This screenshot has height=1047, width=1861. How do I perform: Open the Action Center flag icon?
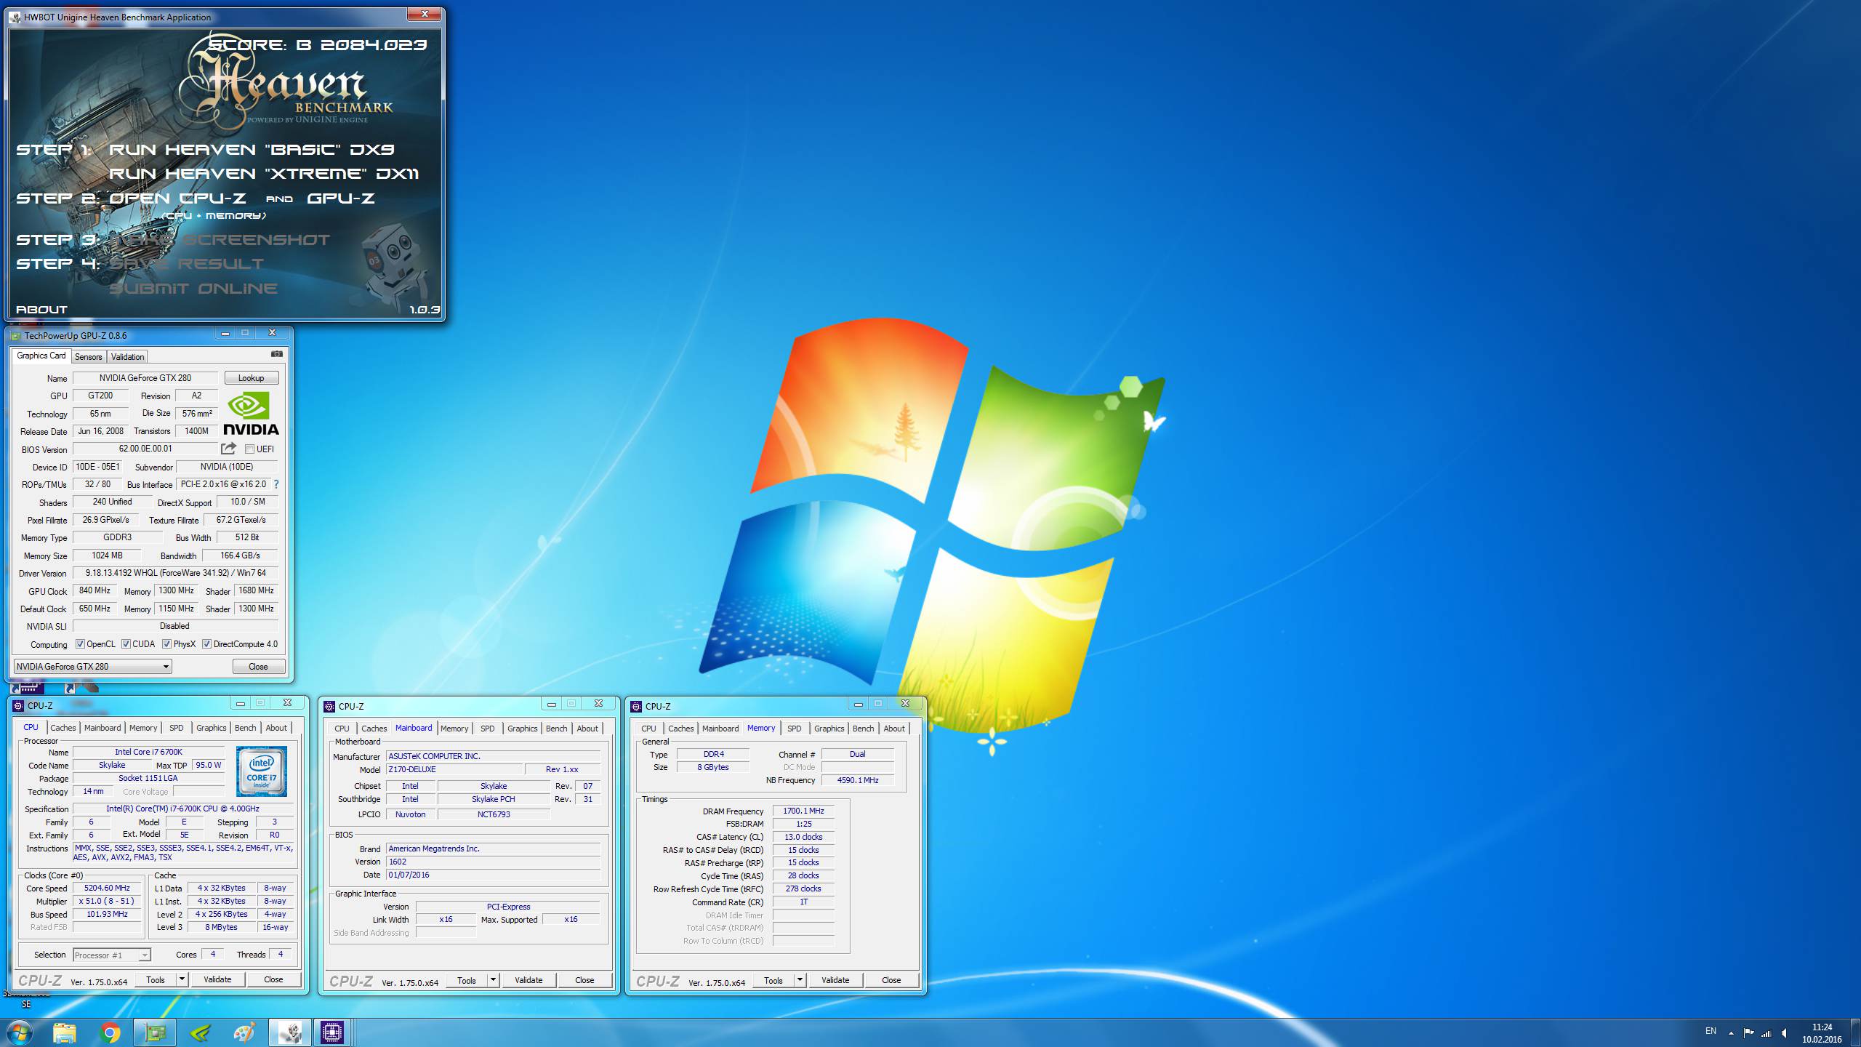click(1748, 1032)
